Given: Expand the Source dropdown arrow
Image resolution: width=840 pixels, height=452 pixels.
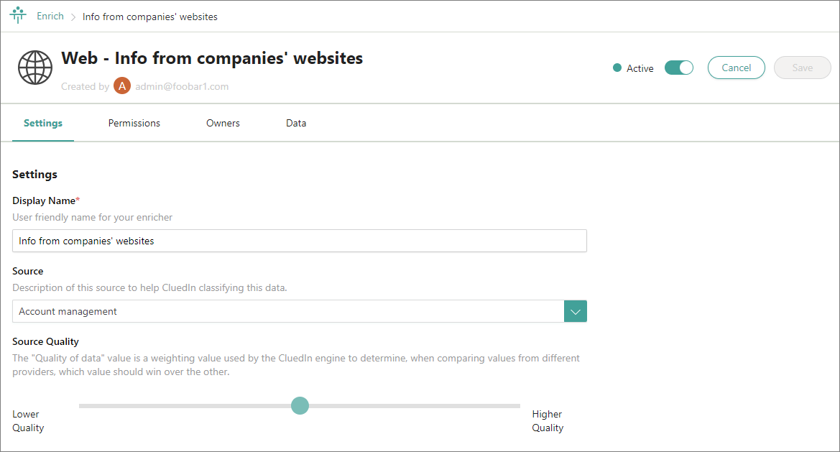Looking at the screenshot, I should click(x=576, y=311).
